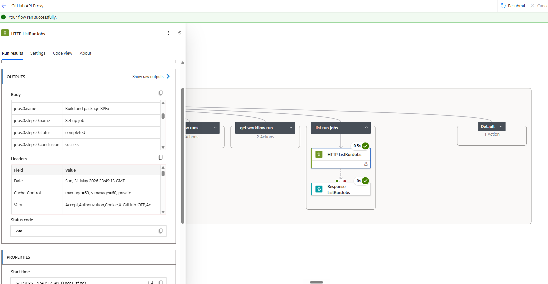The width and height of the screenshot is (548, 284).
Task: Click the Status code 200 field
Action: point(88,231)
